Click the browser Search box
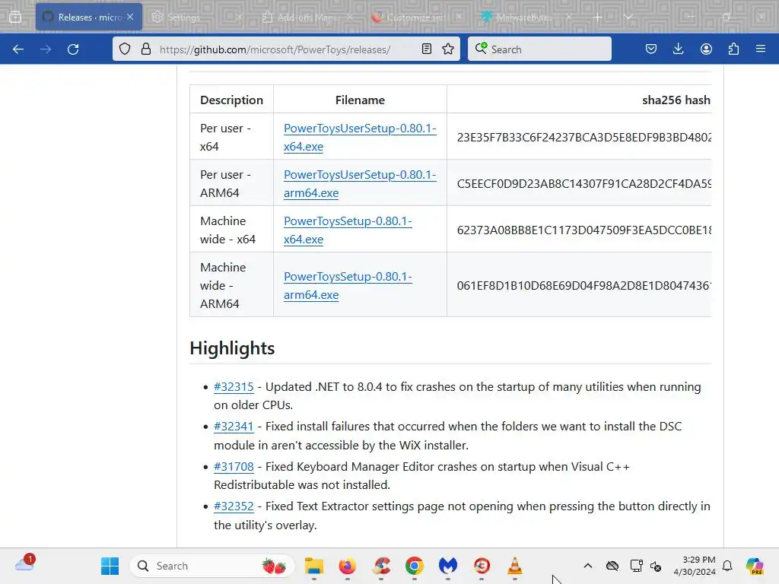The image size is (779, 584). 539,49
